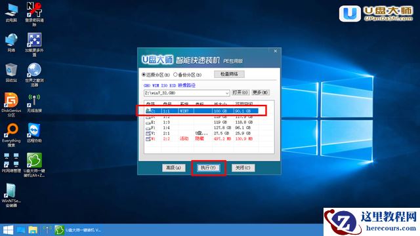Open the PE网络管理 desktop icon

coord(11,163)
